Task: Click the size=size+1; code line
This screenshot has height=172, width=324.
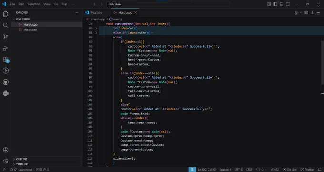Action: pos(124,159)
